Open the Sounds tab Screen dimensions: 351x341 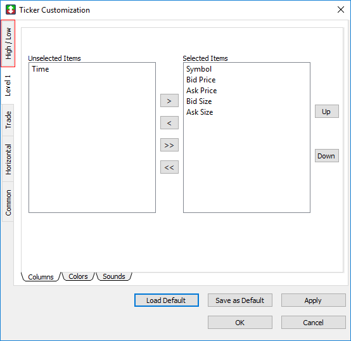tap(113, 276)
